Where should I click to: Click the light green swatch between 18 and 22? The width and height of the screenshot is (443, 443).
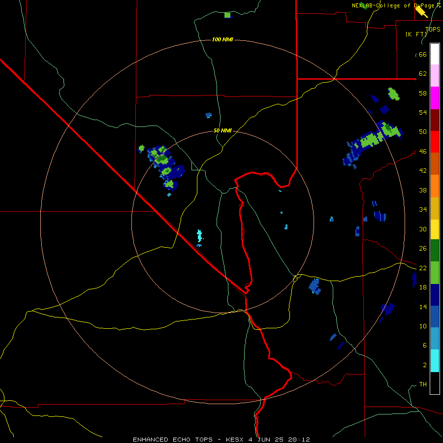(x=435, y=273)
